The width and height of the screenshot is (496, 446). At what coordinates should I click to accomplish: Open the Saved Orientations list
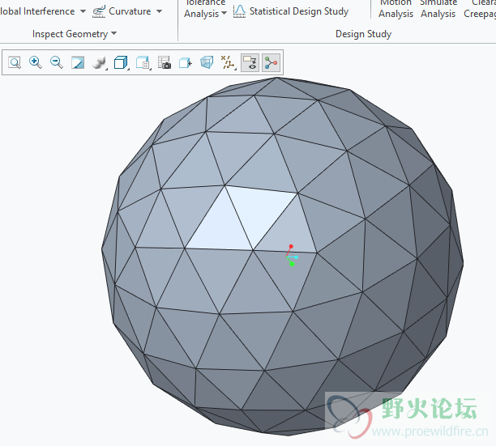[x=143, y=62]
